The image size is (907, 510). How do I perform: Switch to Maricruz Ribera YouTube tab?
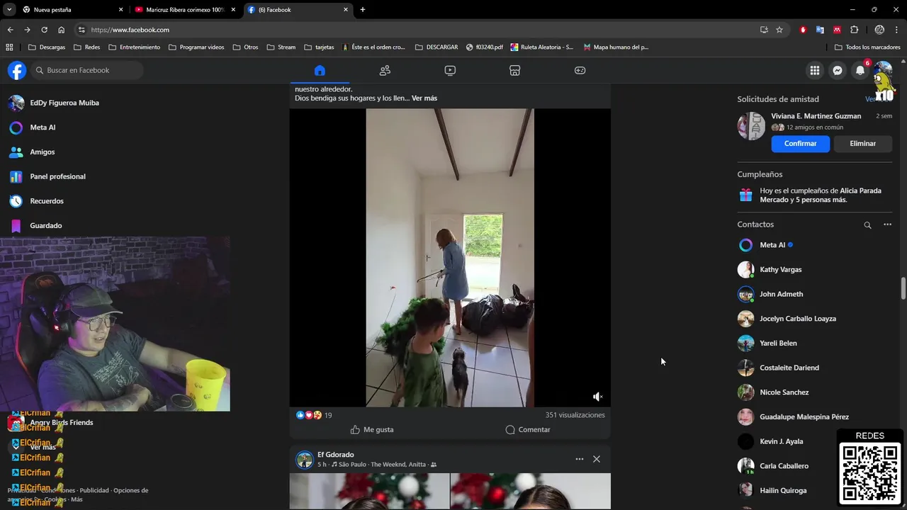(184, 10)
